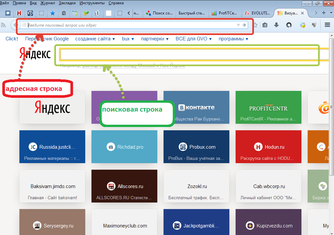Open the Jackpotgambli... tile
The width and height of the screenshot is (334, 235).
coord(196,222)
